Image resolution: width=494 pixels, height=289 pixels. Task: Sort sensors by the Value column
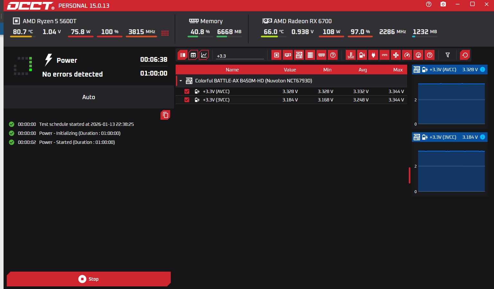coord(290,70)
